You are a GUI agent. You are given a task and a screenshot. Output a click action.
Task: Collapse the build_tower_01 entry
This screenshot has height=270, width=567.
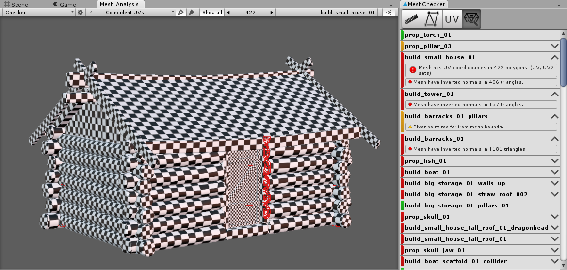(555, 94)
